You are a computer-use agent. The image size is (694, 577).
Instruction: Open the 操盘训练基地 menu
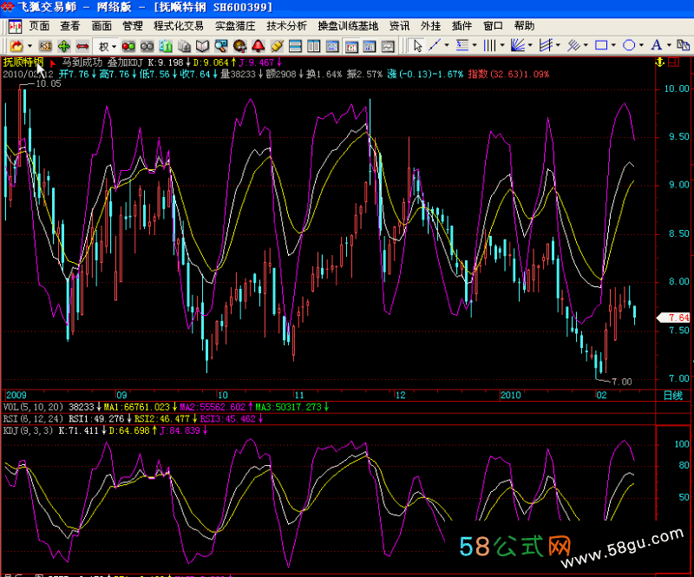pos(349,26)
